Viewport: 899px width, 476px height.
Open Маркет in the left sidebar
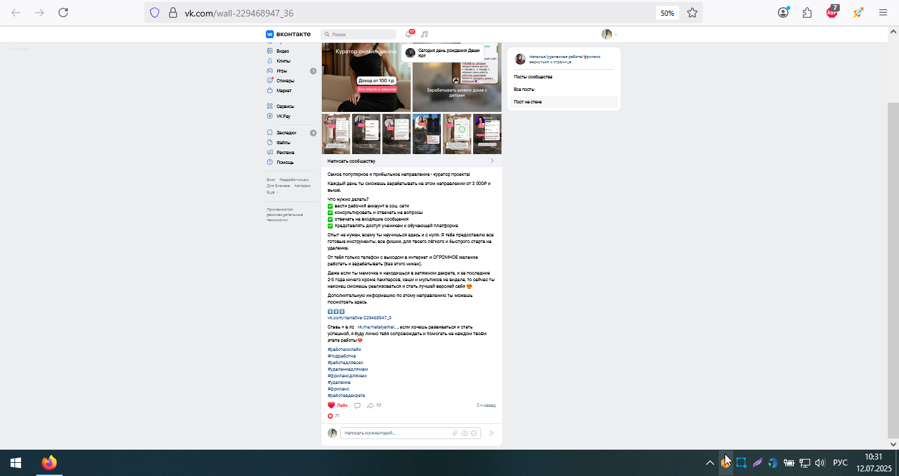click(x=284, y=90)
